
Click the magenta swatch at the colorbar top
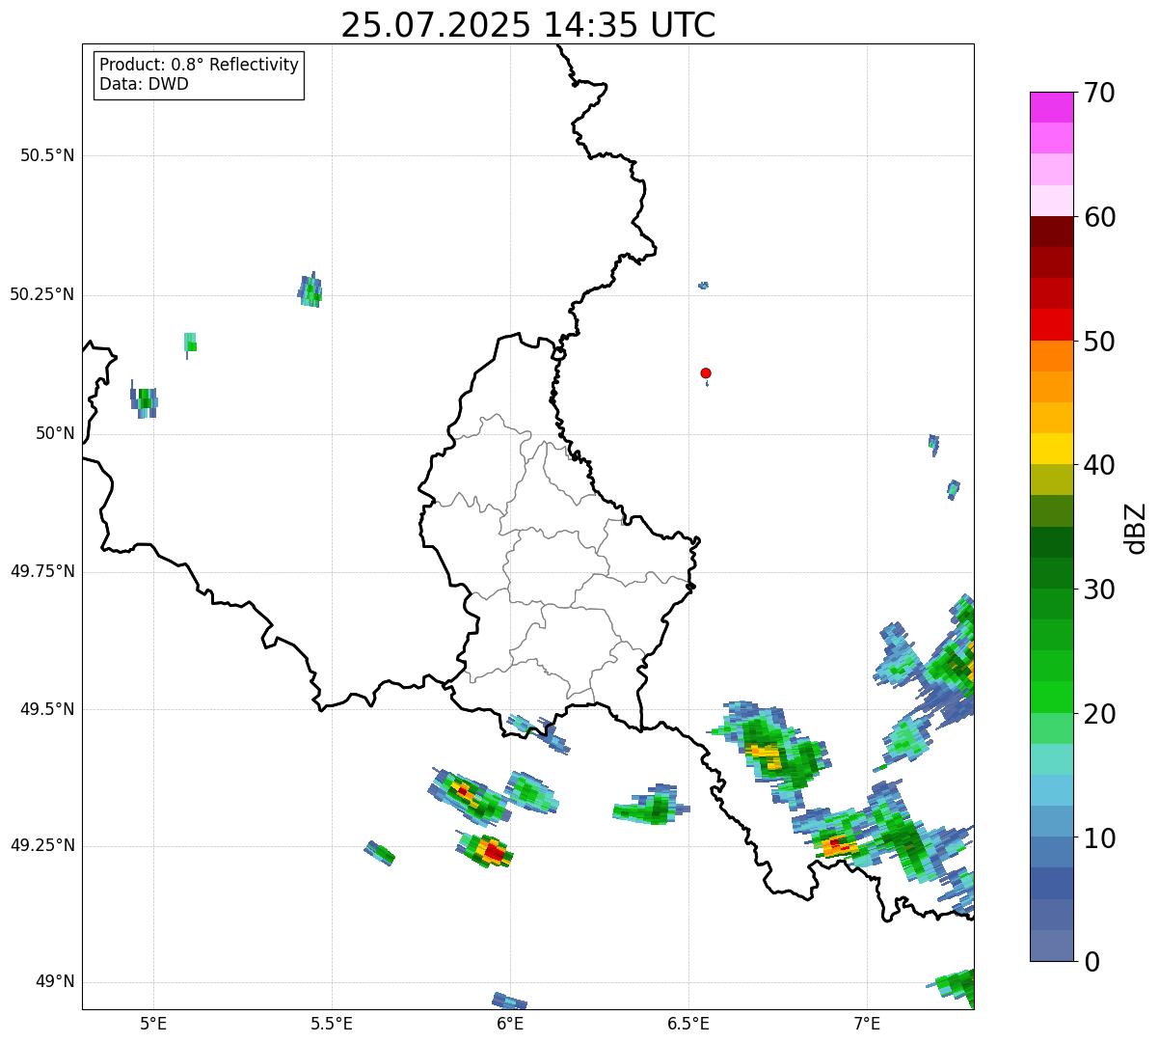click(1051, 107)
